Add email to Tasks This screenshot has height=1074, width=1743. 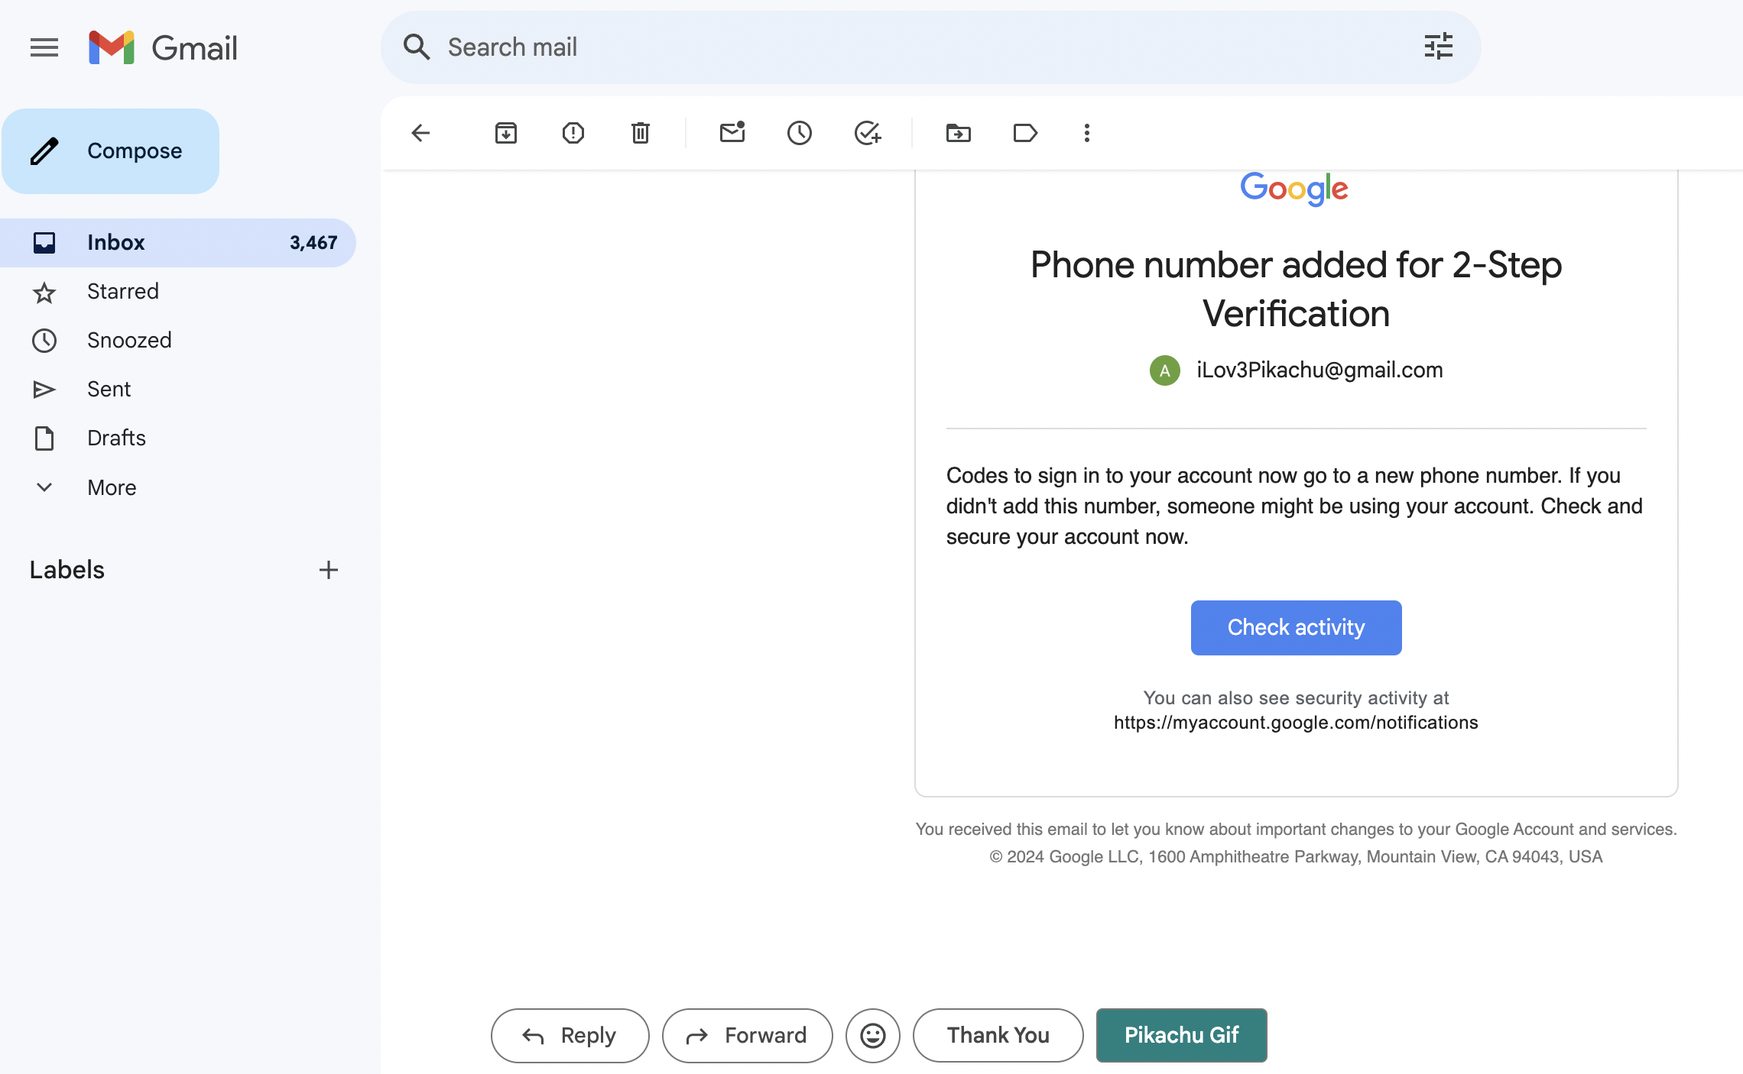click(867, 133)
